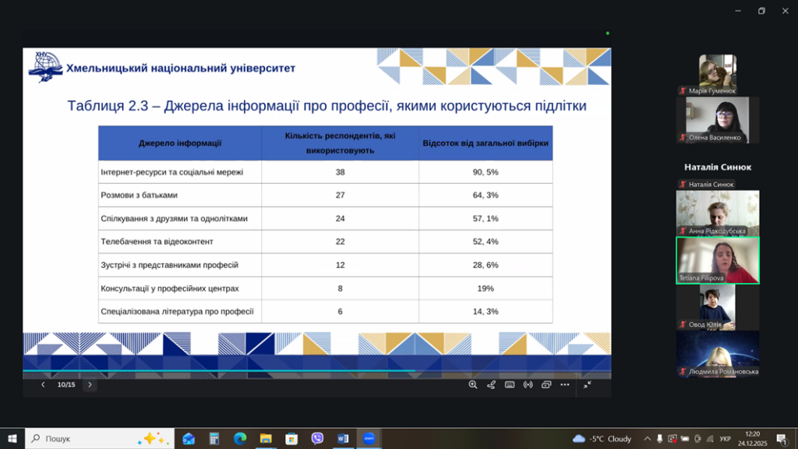Open the Windows Start menu
This screenshot has height=449, width=798.
(x=12, y=439)
